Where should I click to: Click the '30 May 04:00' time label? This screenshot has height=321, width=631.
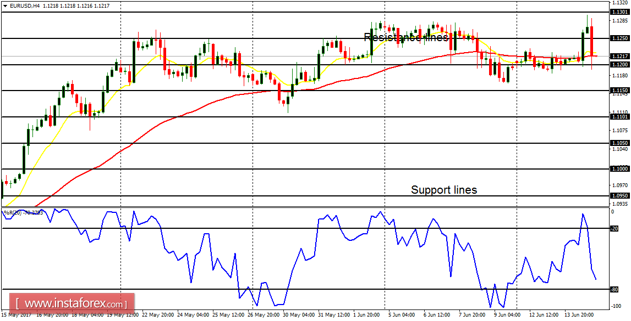pos(300,316)
